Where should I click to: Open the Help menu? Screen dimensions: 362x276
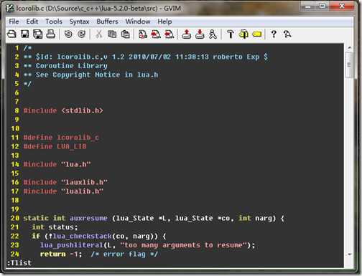pos(164,22)
